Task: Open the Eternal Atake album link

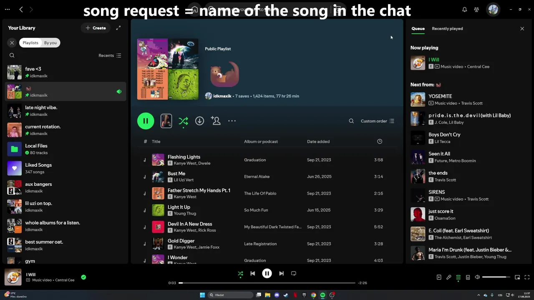Action: click(257, 177)
